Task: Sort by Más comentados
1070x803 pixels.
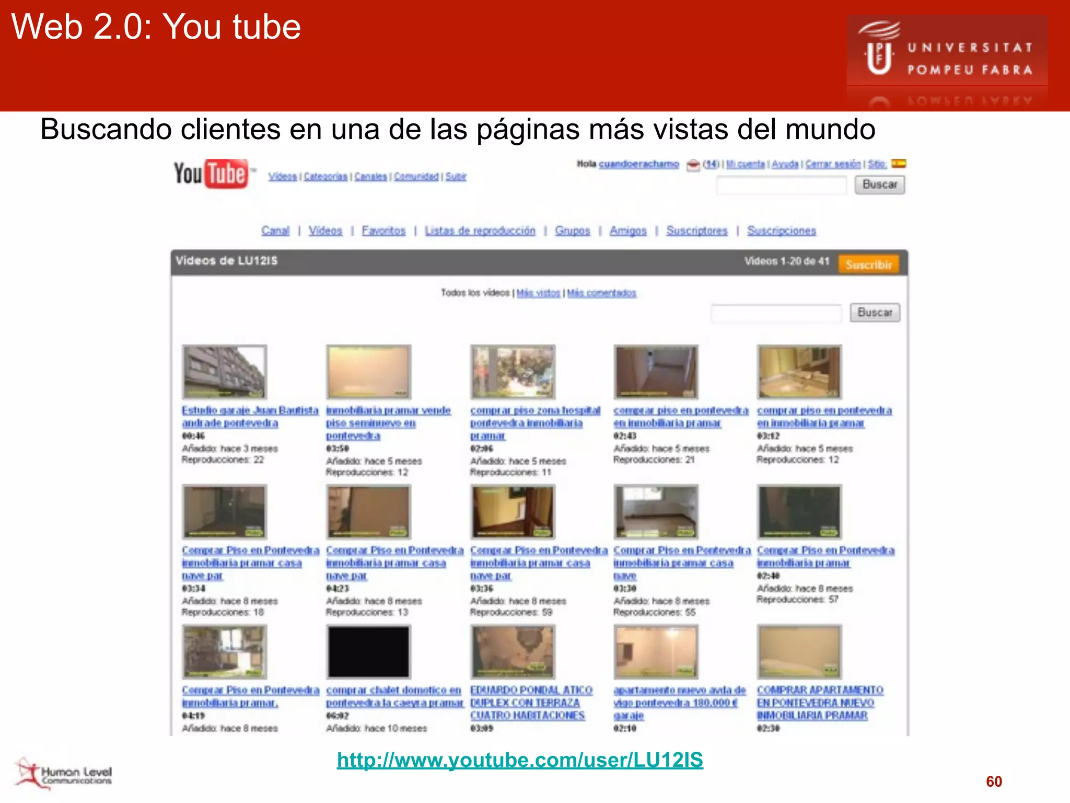Action: pos(602,293)
